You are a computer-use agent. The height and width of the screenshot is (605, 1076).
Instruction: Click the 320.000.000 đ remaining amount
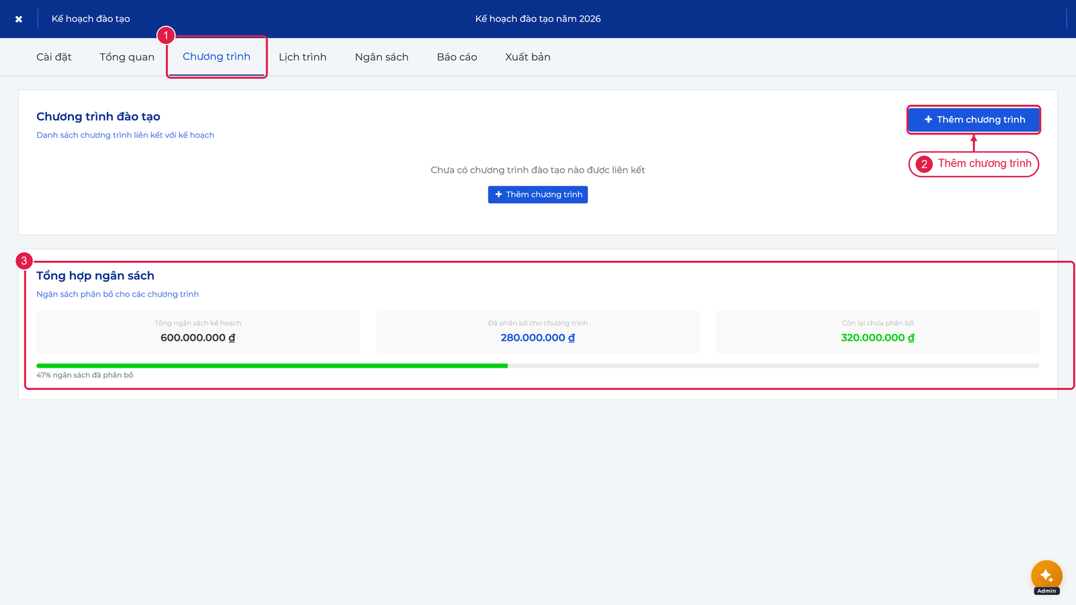[x=878, y=337]
